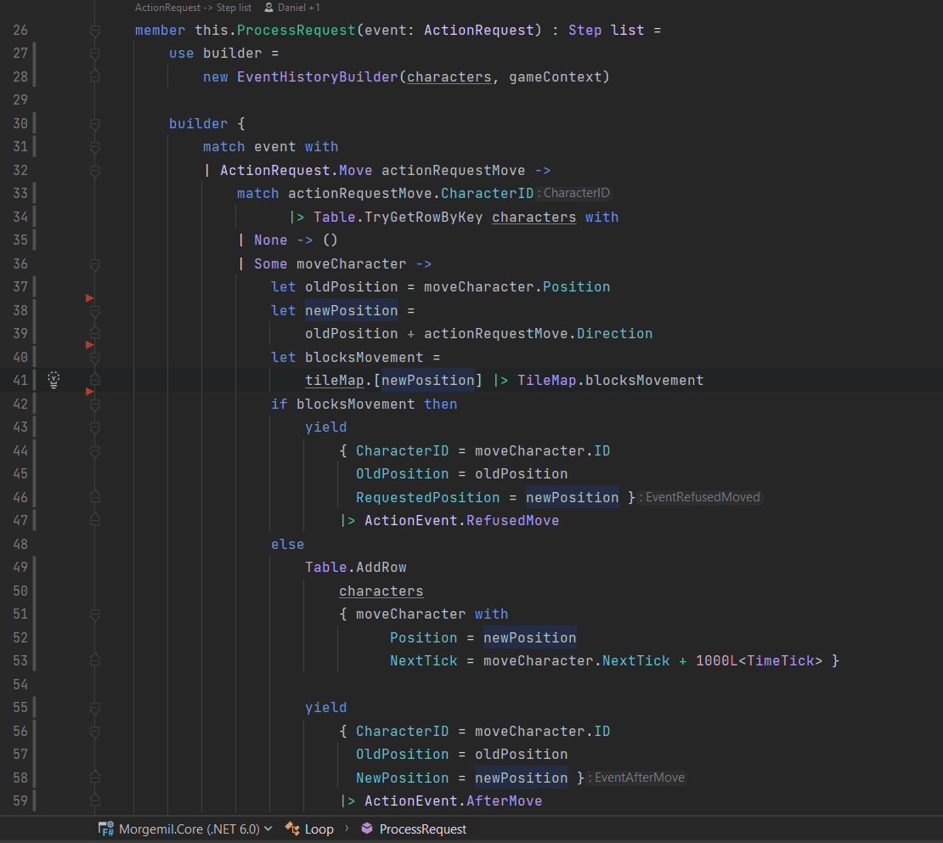The height and width of the screenshot is (843, 943).
Task: Collapse the yield block fold on line 43
Action: pyautogui.click(x=95, y=427)
